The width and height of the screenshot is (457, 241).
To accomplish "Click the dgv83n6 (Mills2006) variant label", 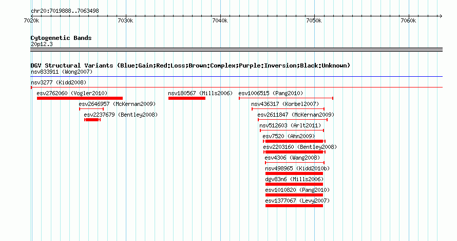I will click(x=294, y=179).
